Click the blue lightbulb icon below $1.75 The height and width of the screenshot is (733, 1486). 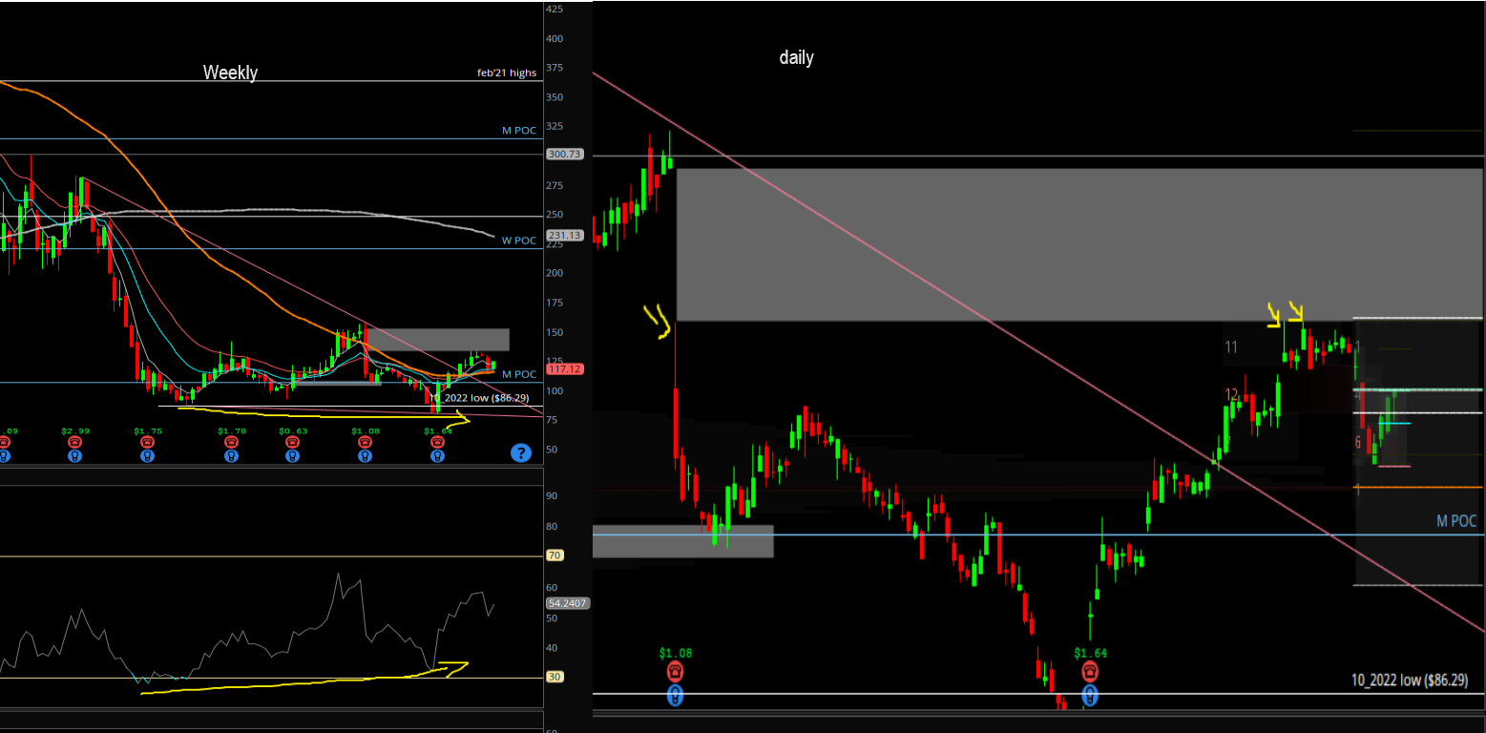click(147, 456)
